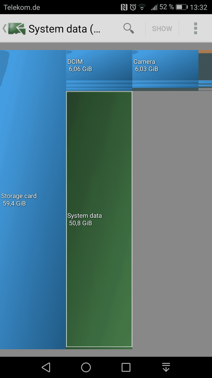Tap the 50,8 GiB size label
The height and width of the screenshot is (378, 212).
[81, 223]
